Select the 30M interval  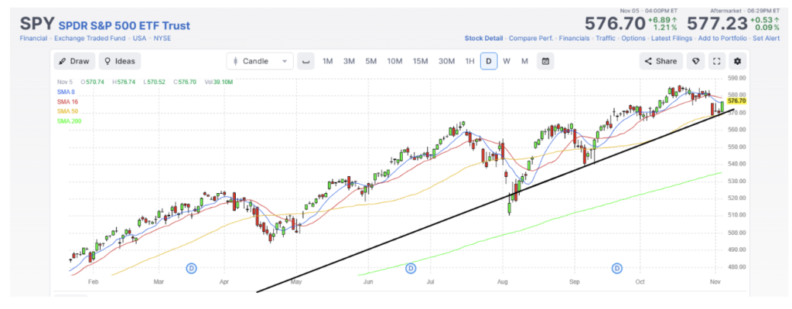coord(446,61)
